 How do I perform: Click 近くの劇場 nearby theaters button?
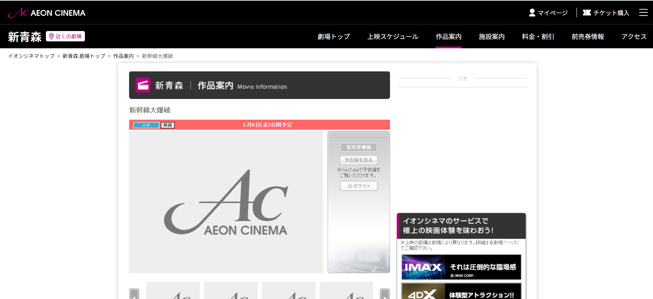tap(66, 36)
